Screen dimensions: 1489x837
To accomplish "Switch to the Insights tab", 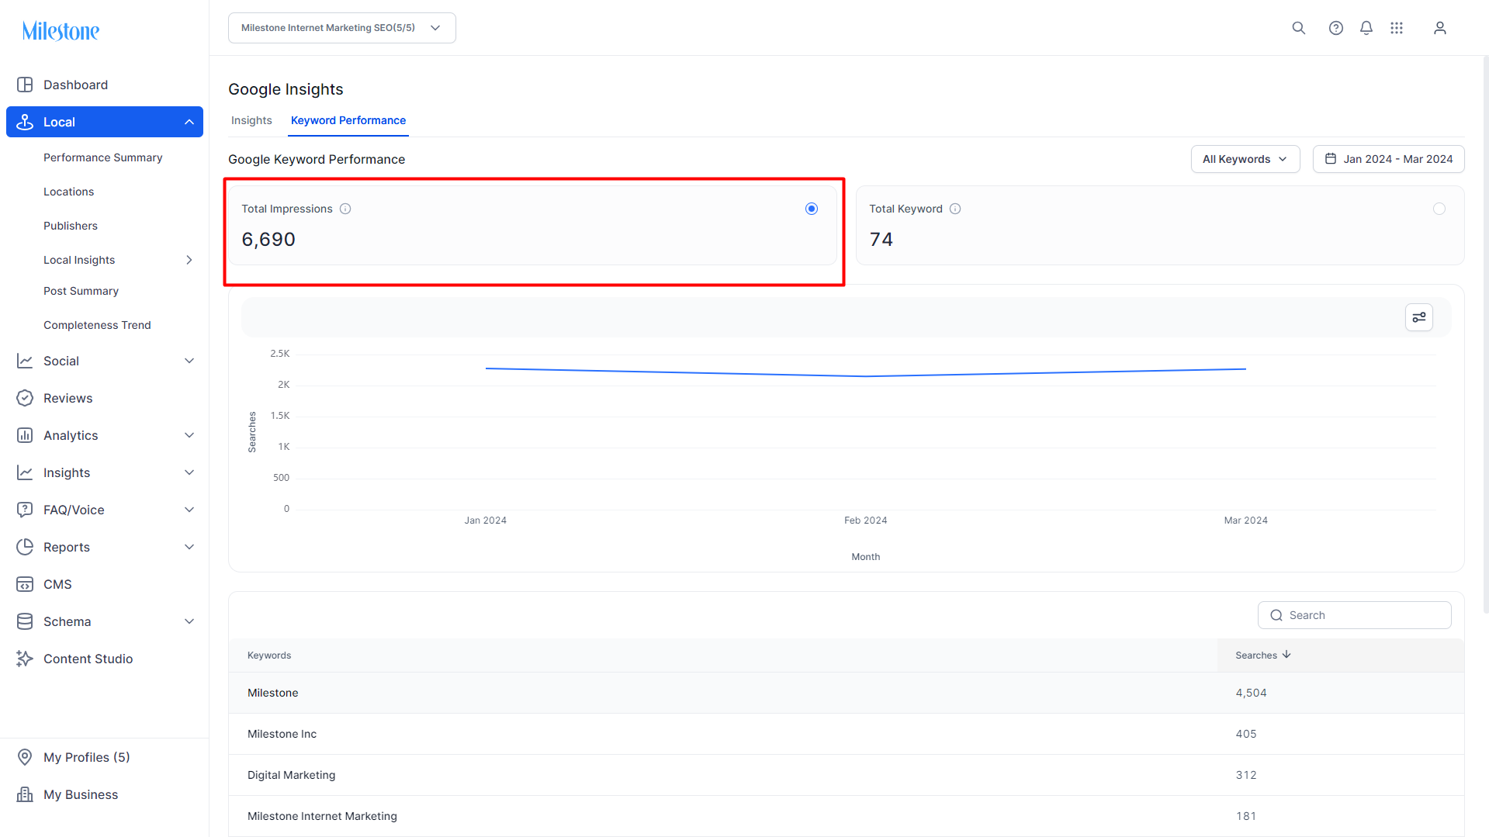I will 251,120.
